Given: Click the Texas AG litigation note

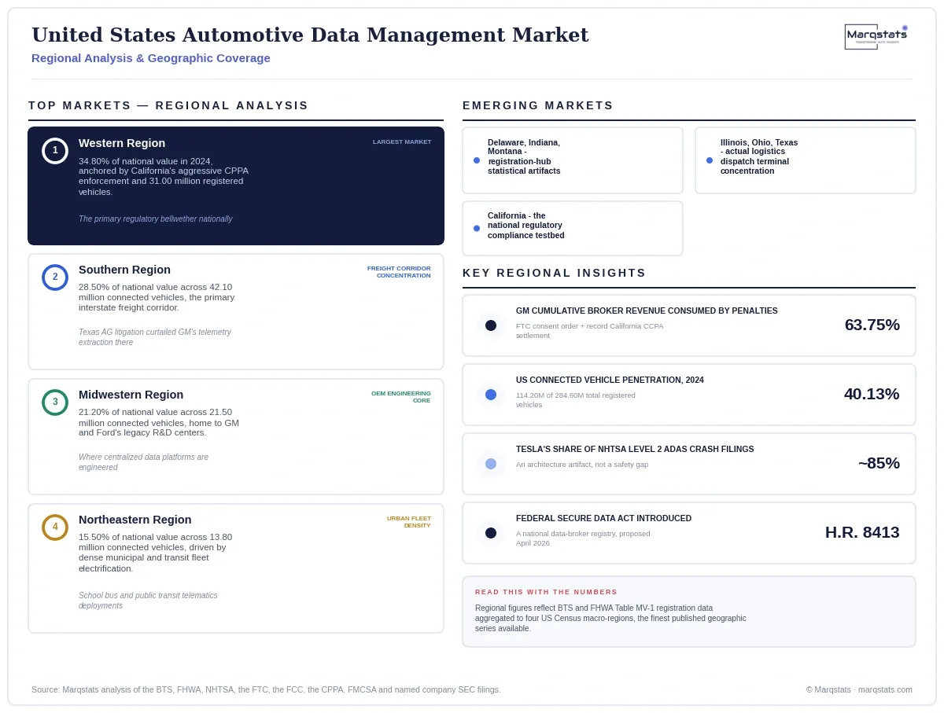Looking at the screenshot, I should [155, 337].
